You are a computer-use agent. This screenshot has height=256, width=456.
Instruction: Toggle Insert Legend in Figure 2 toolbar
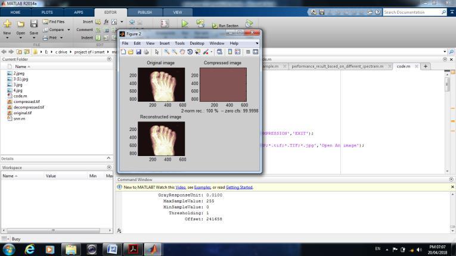[x=237, y=52]
